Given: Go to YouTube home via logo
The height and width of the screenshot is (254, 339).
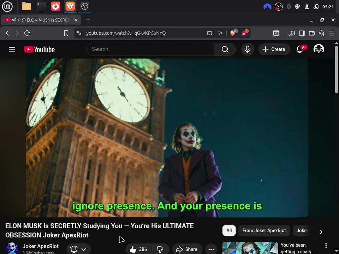Looking at the screenshot, I should click(x=39, y=49).
